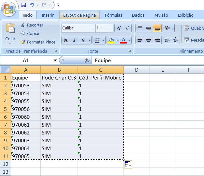Increase font size with the grow font icon

click(x=119, y=28)
